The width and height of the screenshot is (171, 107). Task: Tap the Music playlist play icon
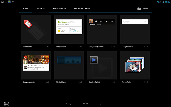pyautogui.click(x=94, y=60)
